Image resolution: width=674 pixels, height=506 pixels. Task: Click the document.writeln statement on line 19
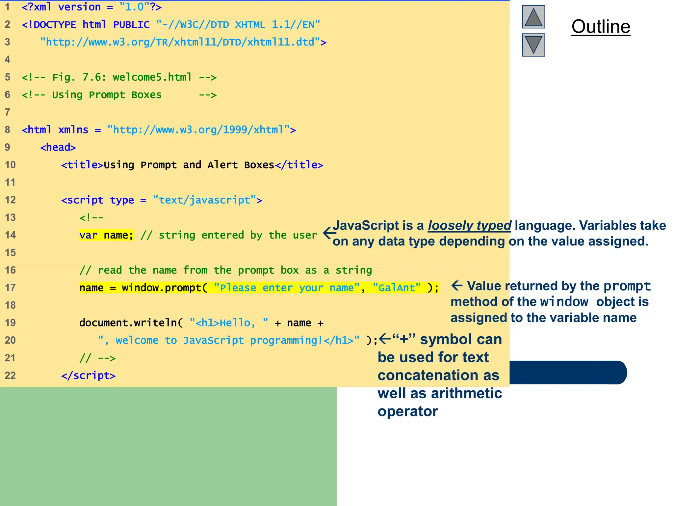201,323
